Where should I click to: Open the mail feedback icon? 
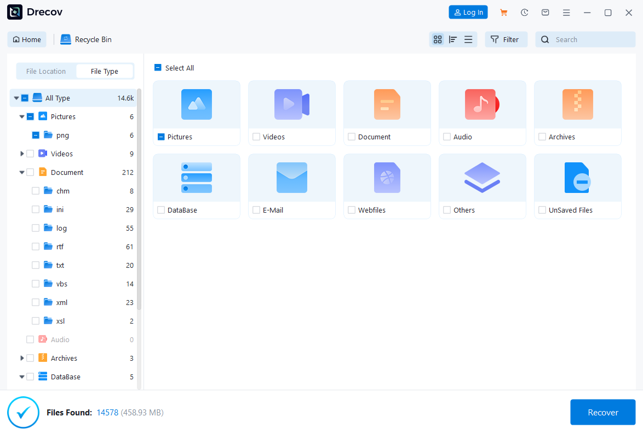pyautogui.click(x=545, y=12)
